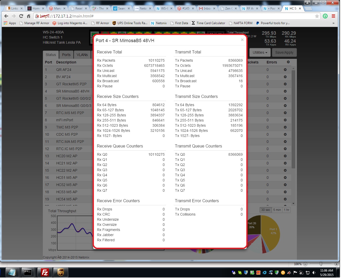This screenshot has width=341, height=278.
Task: Open UPS app in the taskbar
Action: (x=61, y=272)
